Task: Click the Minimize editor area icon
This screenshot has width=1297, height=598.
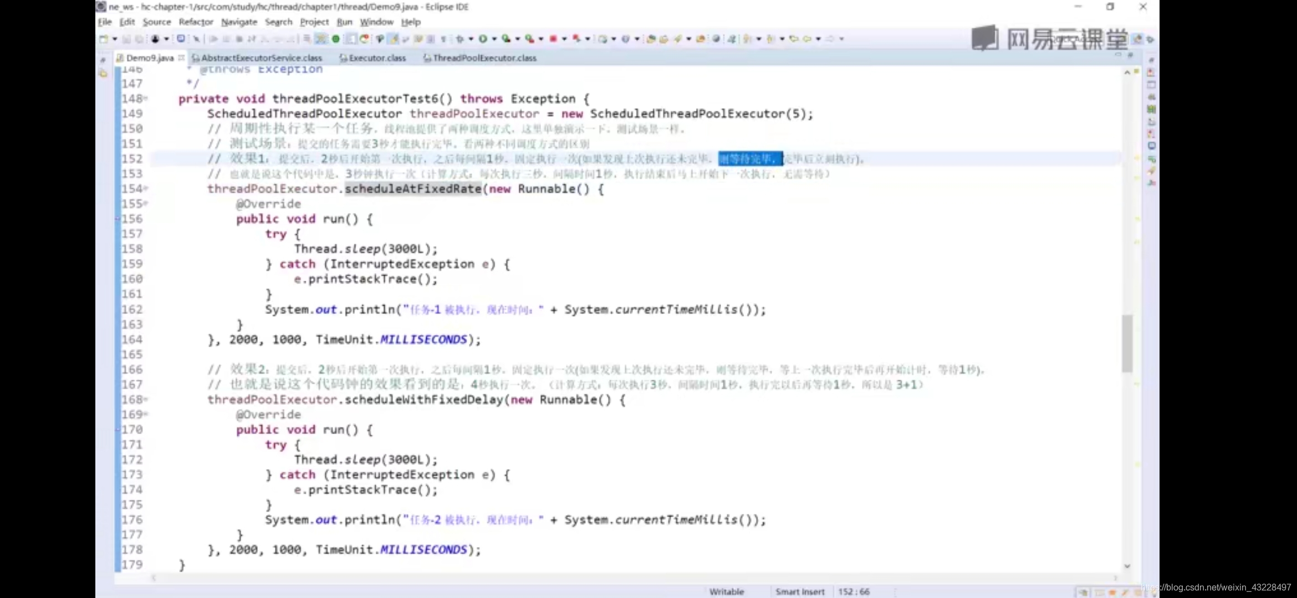Action: coord(1118,54)
